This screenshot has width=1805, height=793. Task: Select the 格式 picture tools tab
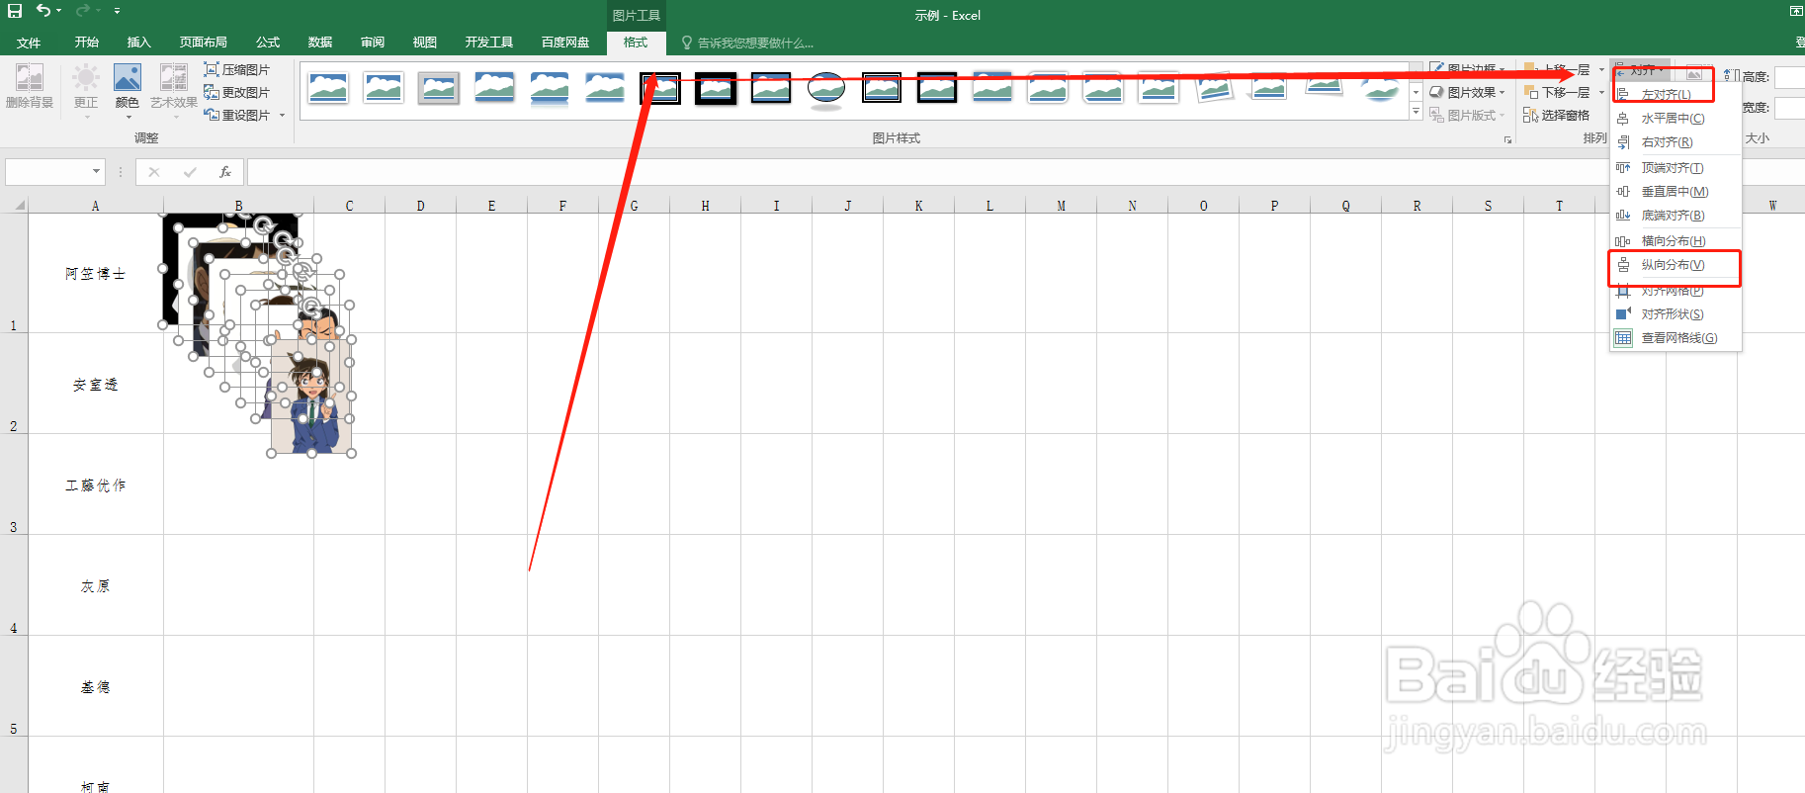pyautogui.click(x=636, y=43)
